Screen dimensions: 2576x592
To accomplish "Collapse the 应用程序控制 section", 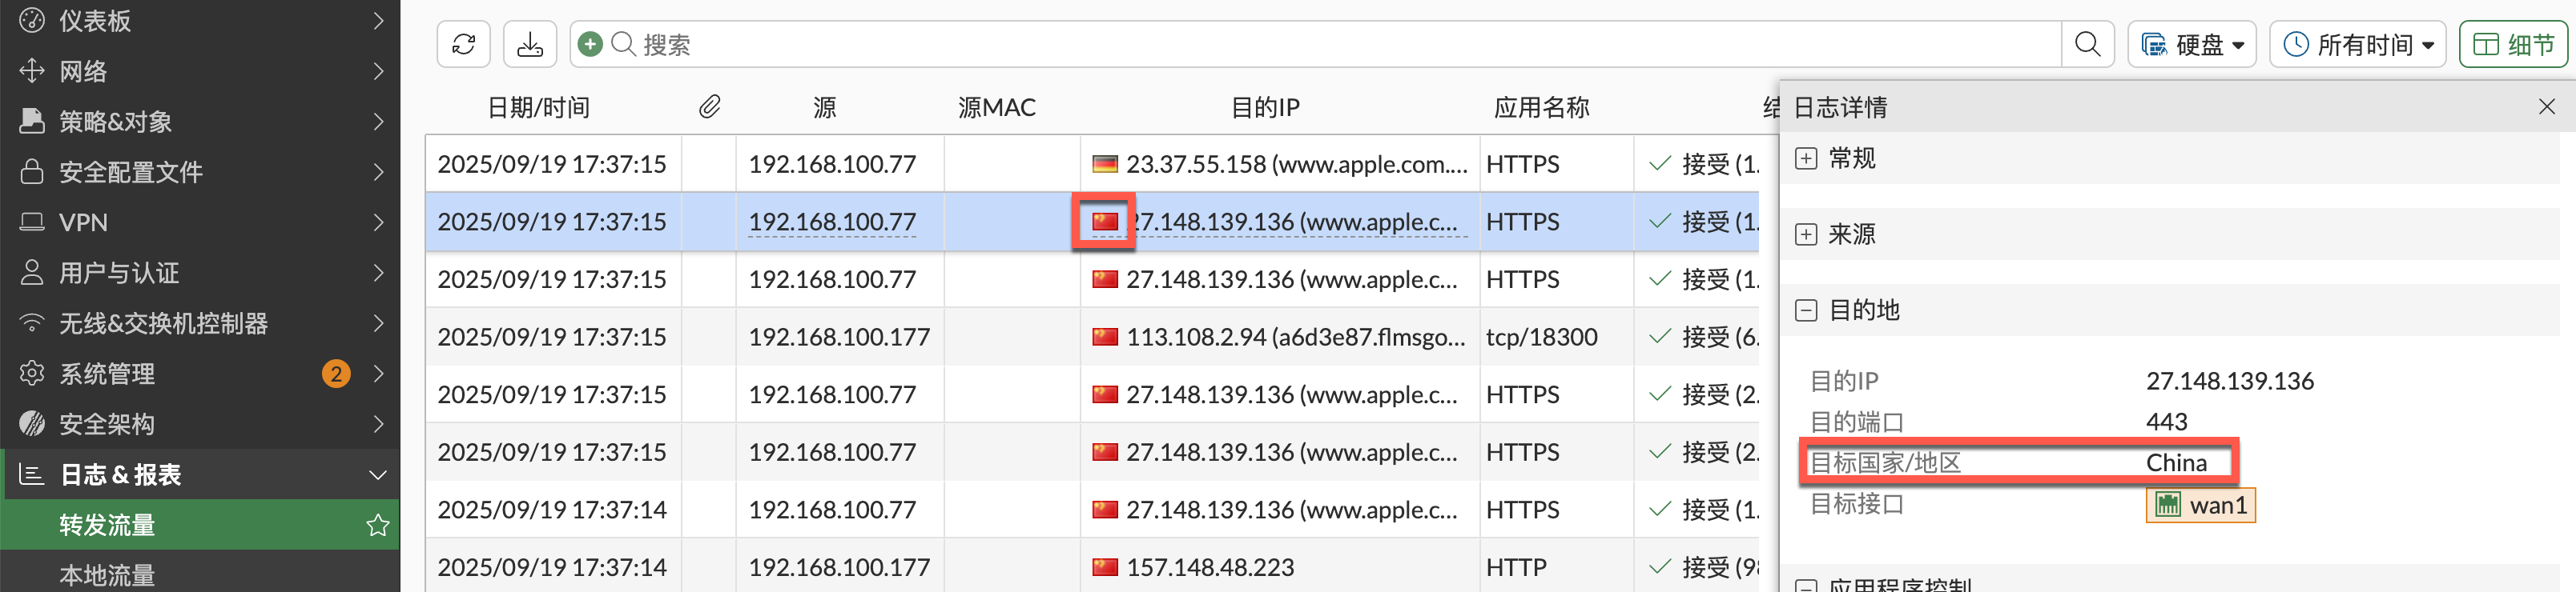I will [1805, 586].
